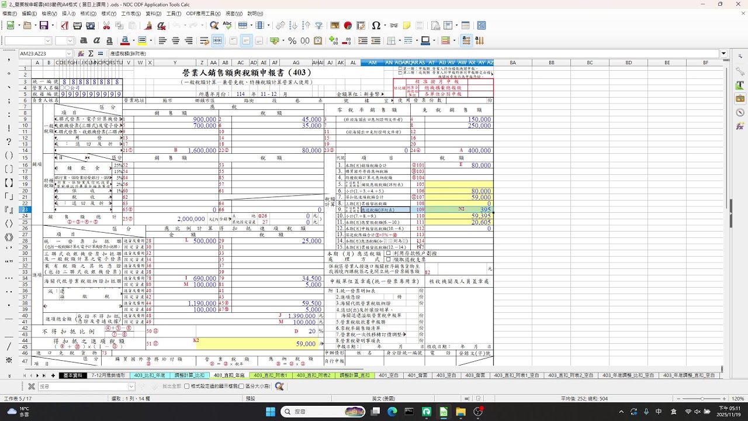The image size is (748, 421).
Task: Switch to the 403_直扣_附表1 sheet tab
Action: (270, 375)
